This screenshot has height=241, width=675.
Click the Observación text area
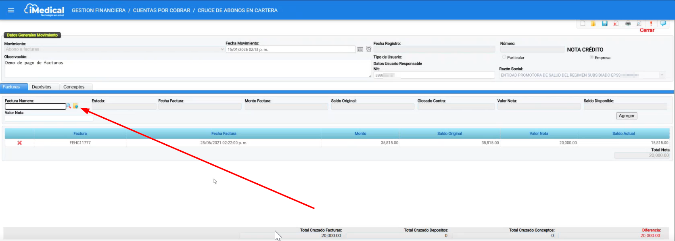pyautogui.click(x=188, y=69)
